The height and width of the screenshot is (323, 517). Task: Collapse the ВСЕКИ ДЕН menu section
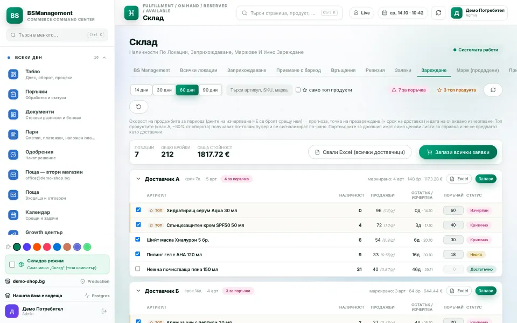104,58
